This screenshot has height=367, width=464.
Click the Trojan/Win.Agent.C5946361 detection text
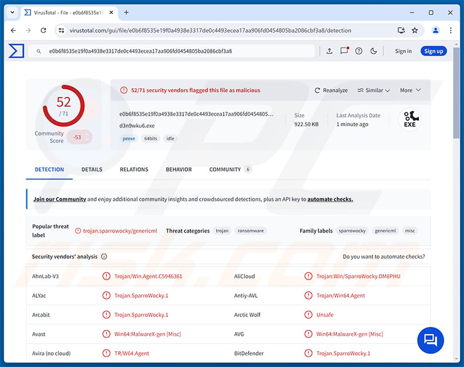148,276
